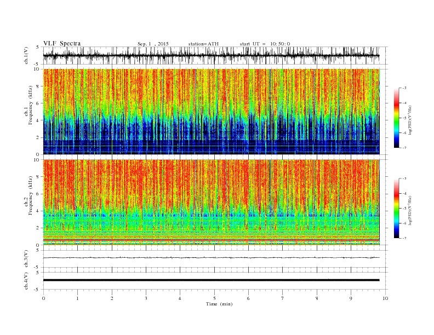Image resolution: width=434 pixels, height=335 pixels.
Task: Click the thick ch.4 voltage trace
Action: (x=212, y=280)
